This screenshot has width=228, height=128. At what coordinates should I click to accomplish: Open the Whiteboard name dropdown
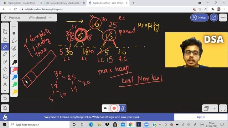(40, 18)
